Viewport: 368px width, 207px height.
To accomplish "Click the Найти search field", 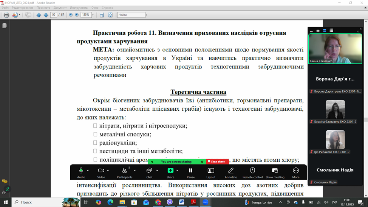I will (131, 15).
